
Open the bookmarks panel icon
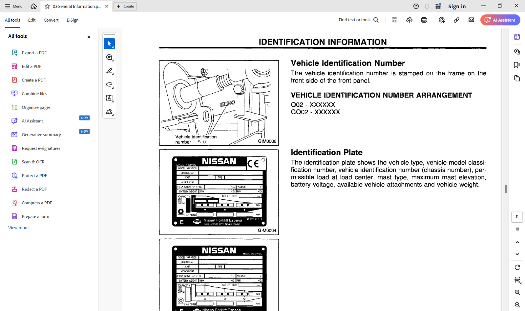(517, 65)
